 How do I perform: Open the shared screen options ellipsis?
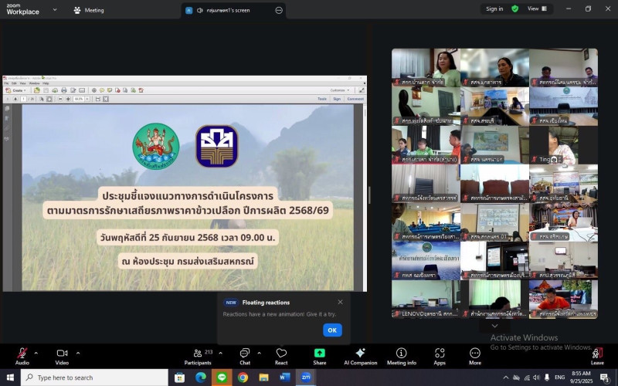279,10
